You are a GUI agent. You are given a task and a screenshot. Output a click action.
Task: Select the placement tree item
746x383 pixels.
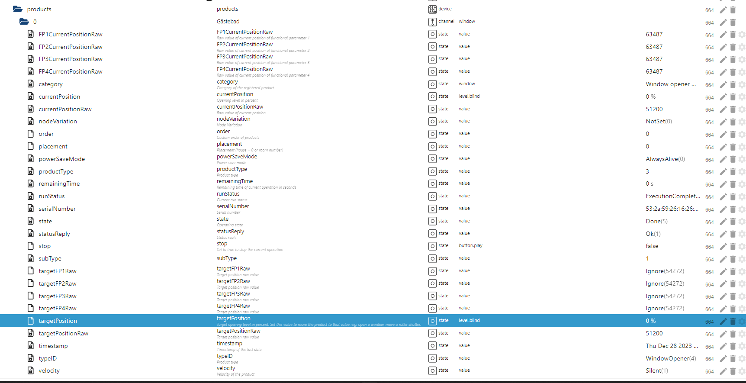pyautogui.click(x=53, y=146)
